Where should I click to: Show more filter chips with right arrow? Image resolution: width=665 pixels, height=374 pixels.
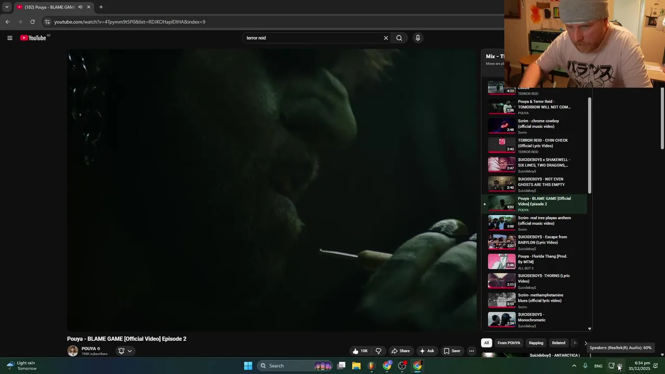(586, 343)
